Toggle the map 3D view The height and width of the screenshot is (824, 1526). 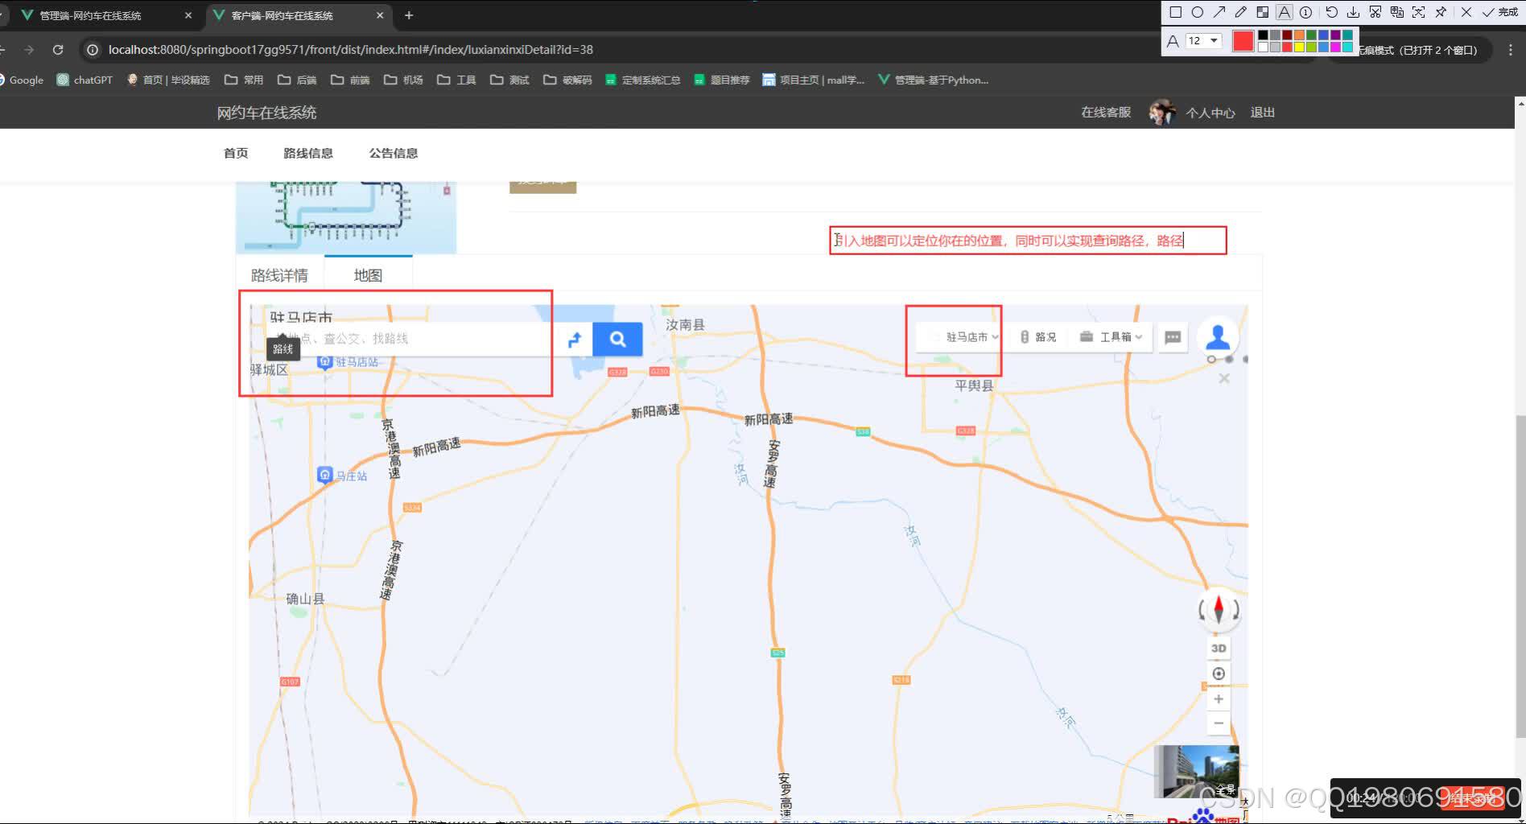(1219, 648)
